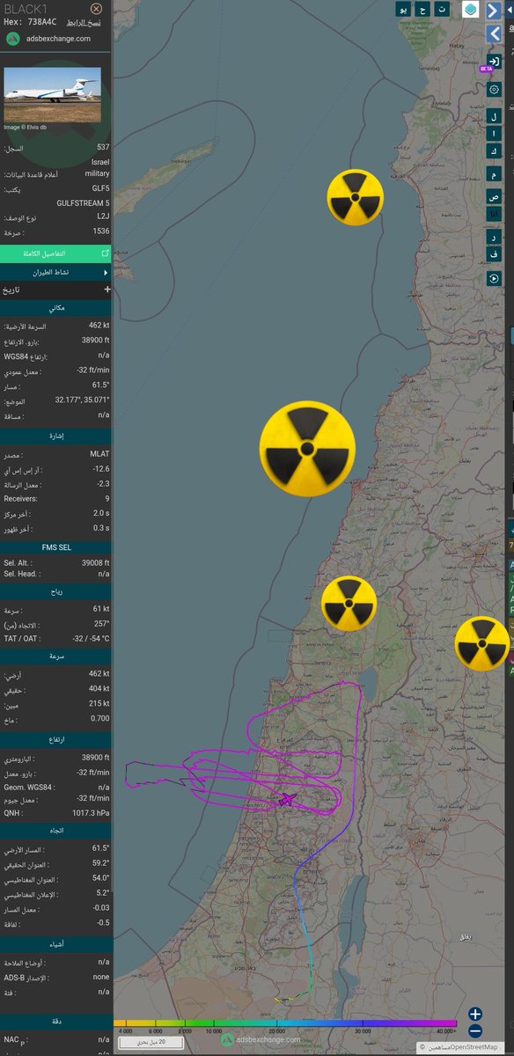This screenshot has height=1056, width=514.
Task: Click the right chevron arrow button
Action: pos(494,10)
